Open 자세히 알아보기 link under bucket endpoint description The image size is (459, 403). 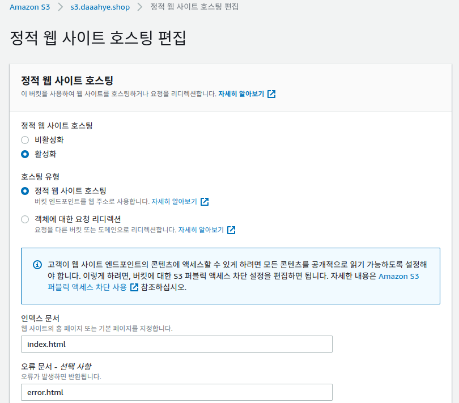click(174, 202)
